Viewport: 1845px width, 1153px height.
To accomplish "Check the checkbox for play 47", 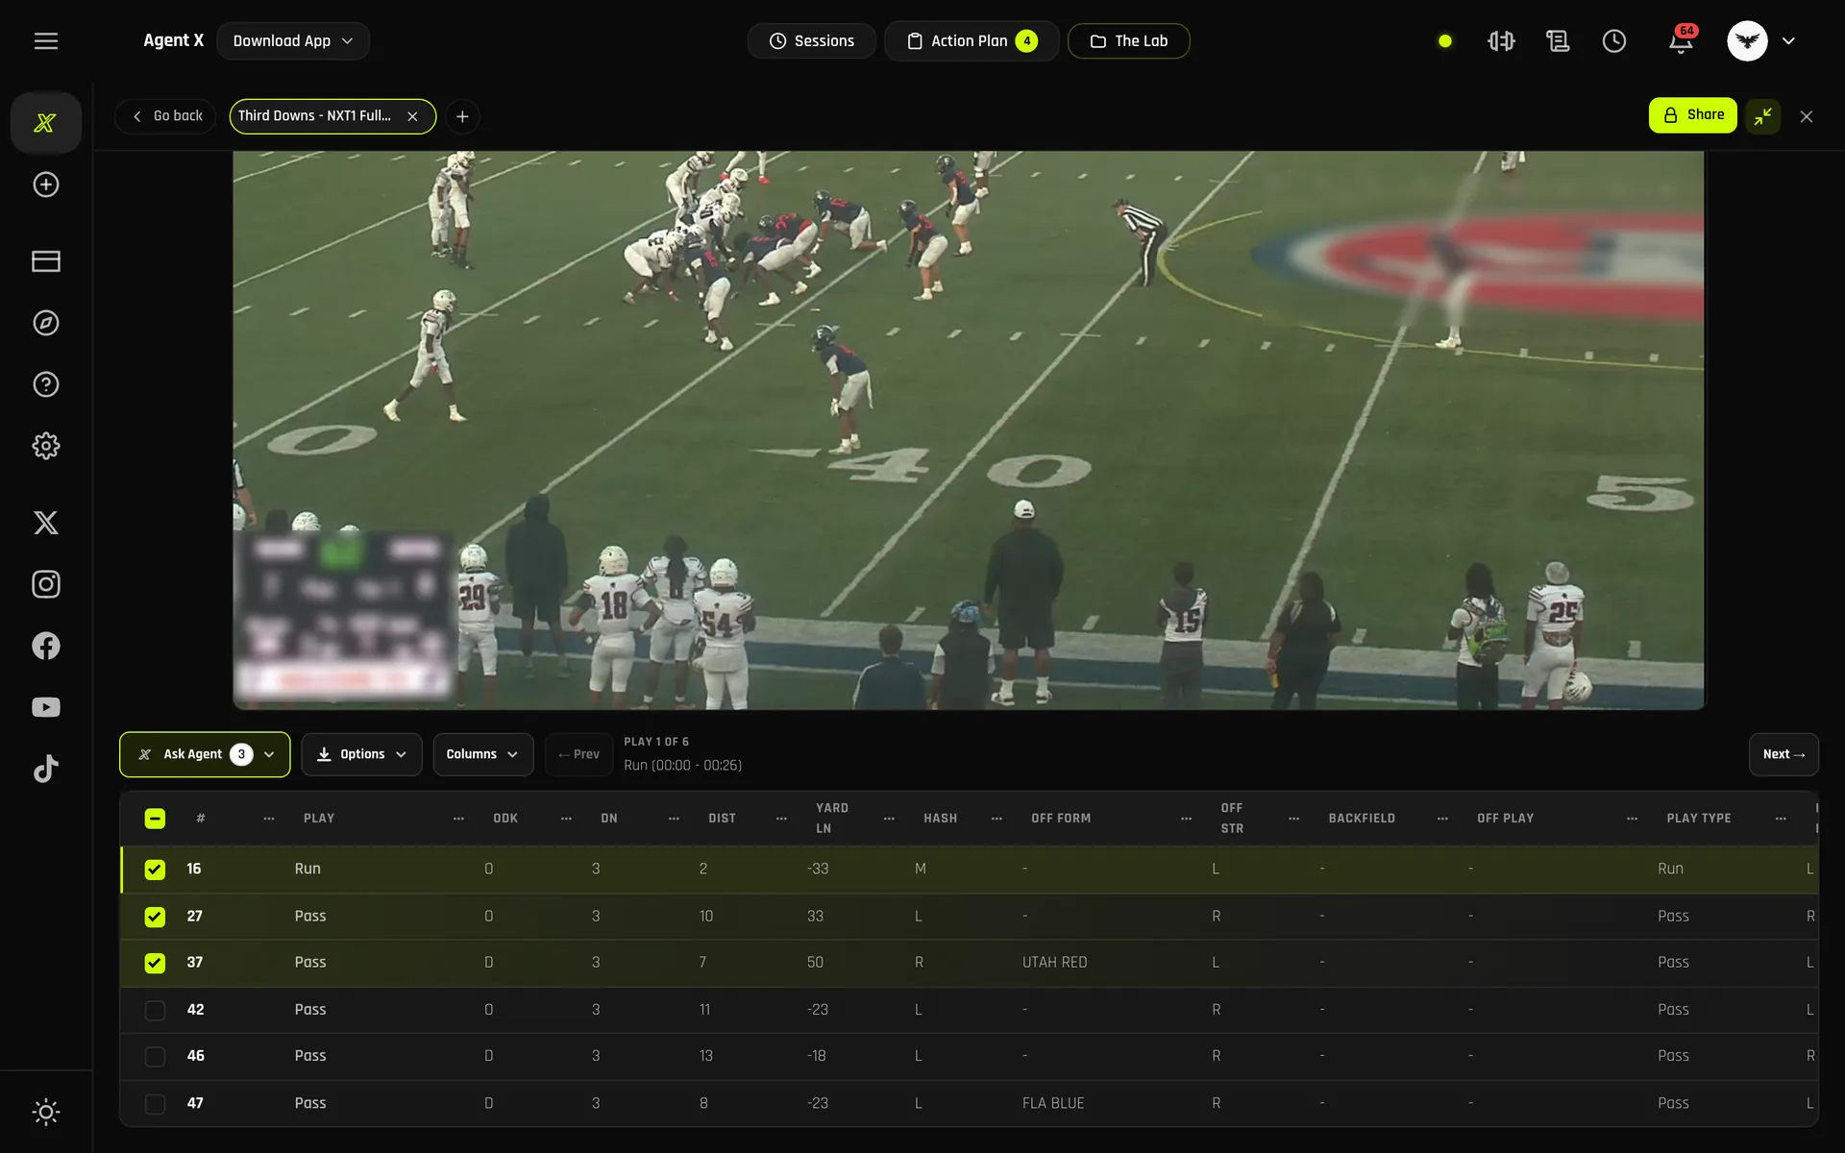I will coord(155,1104).
